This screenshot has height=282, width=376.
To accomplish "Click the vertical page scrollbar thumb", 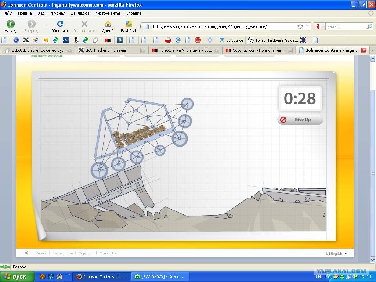I will (373, 173).
